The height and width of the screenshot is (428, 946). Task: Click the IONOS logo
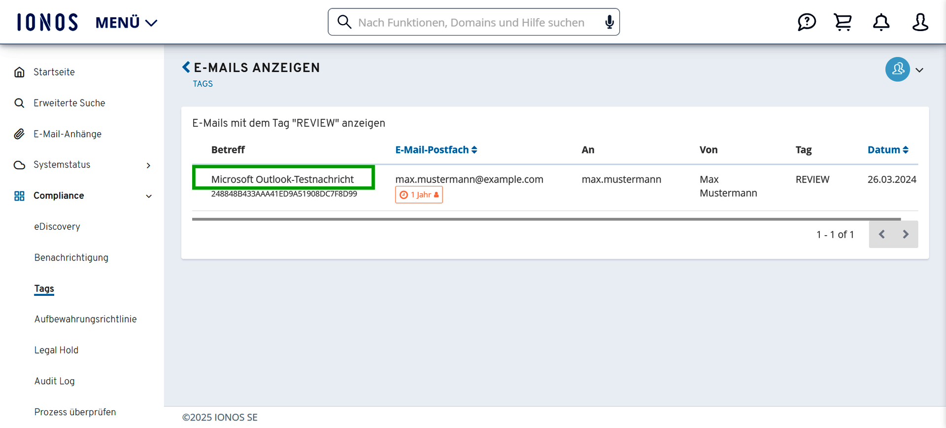point(47,22)
